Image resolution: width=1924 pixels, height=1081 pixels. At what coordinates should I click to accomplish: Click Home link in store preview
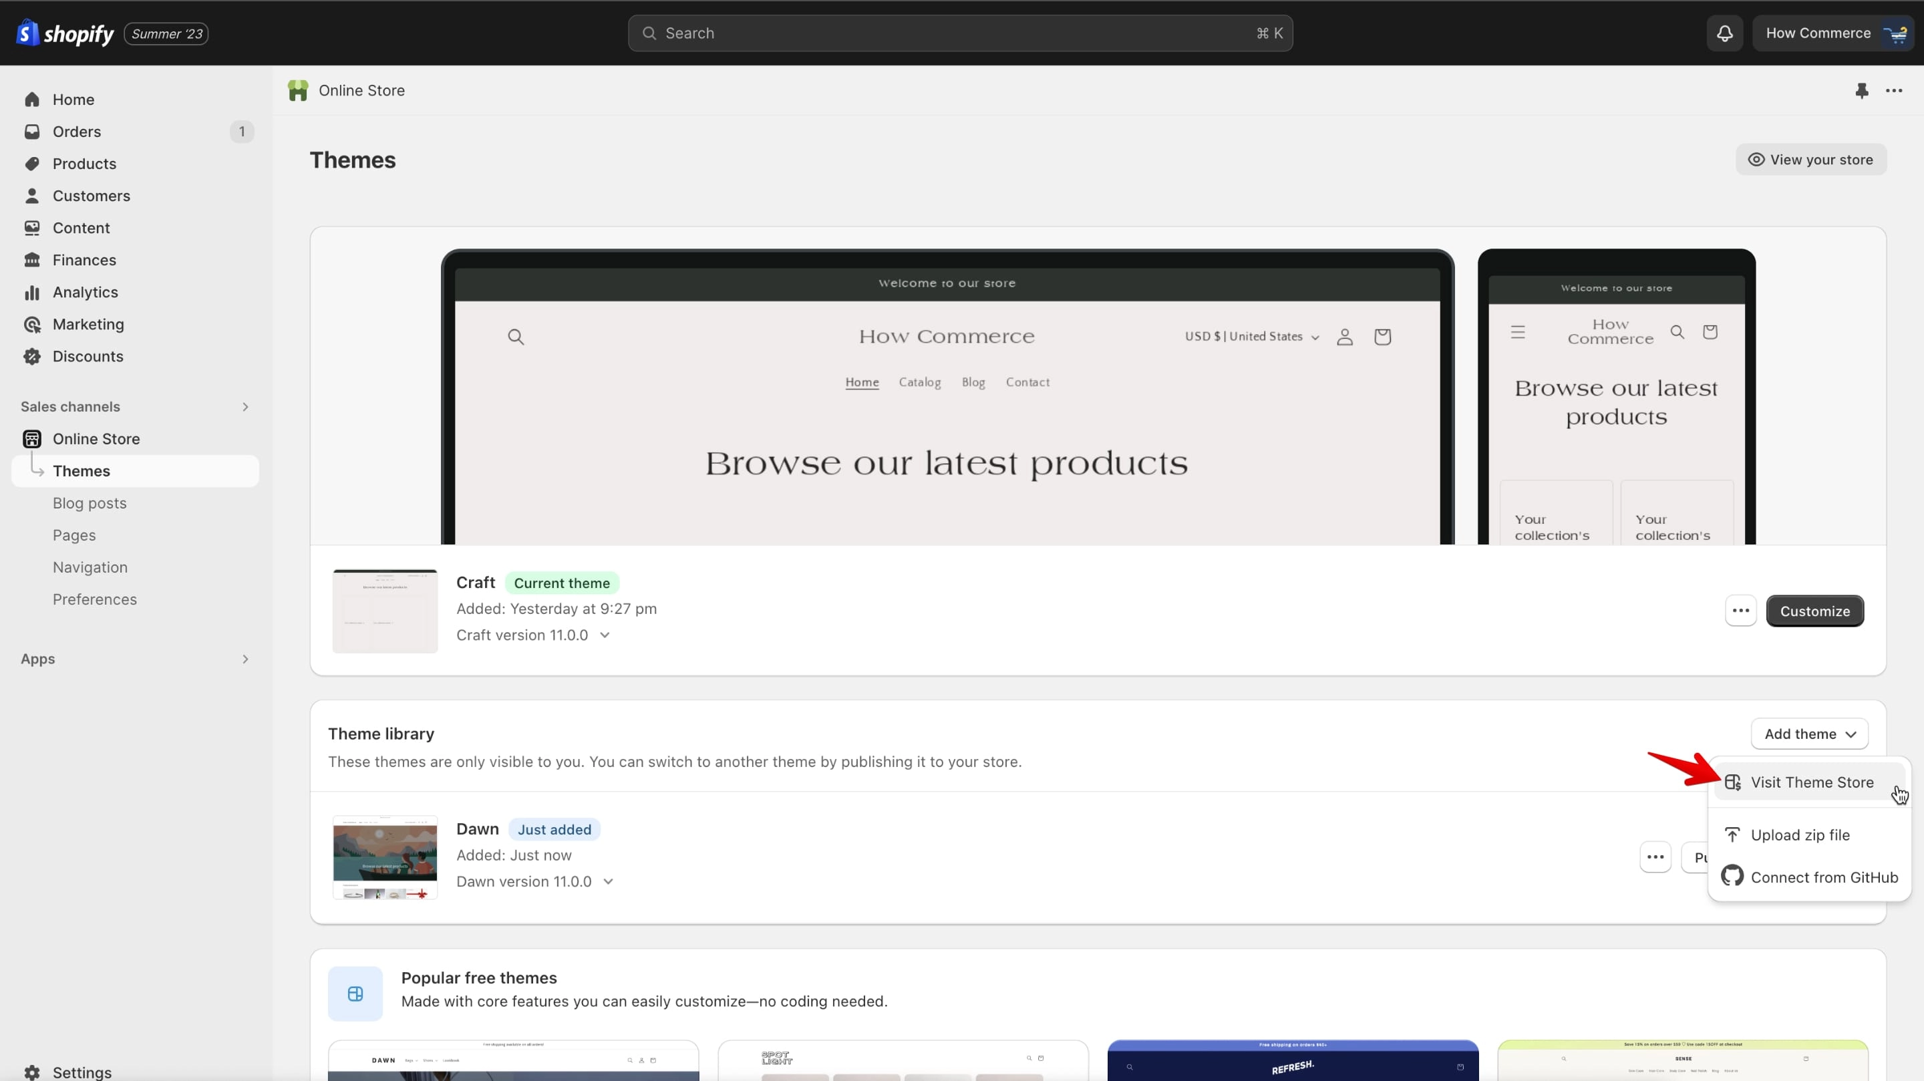[x=862, y=381]
